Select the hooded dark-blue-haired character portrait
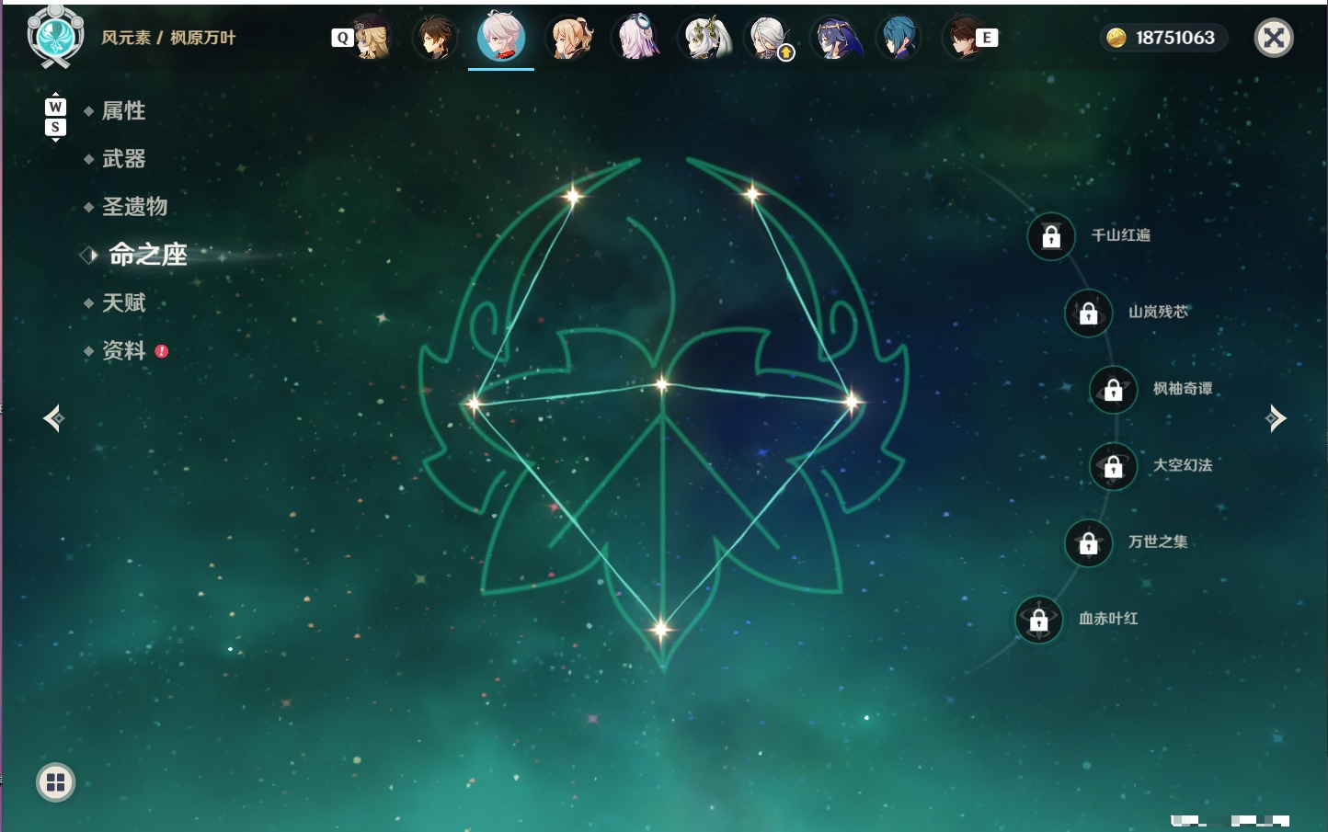Screen dimensions: 1328x832 coord(835,38)
